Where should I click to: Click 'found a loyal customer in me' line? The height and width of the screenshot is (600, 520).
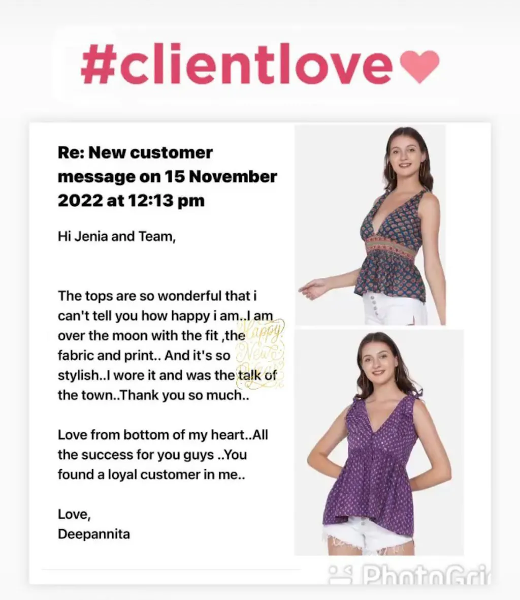coord(151,475)
